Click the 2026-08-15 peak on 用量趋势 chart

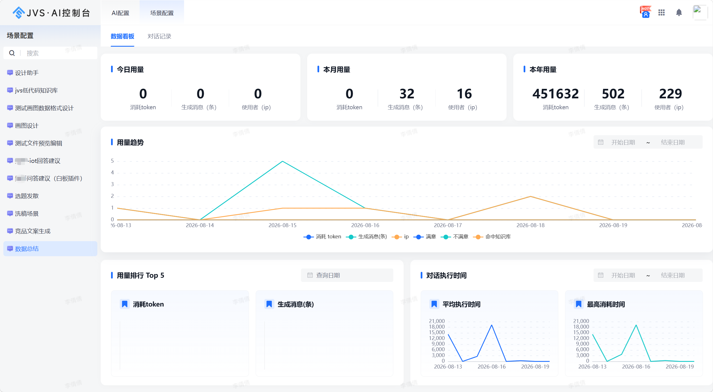point(283,161)
